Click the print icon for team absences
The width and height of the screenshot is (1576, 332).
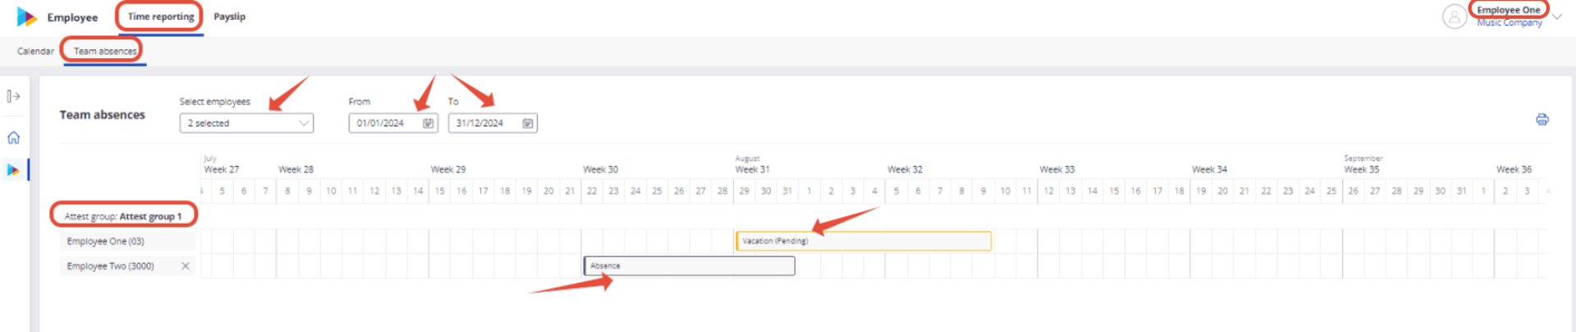1542,120
